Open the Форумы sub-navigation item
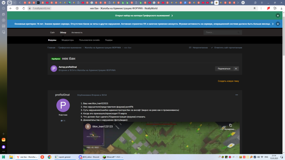The height and width of the screenshot is (160, 285). 52,40
